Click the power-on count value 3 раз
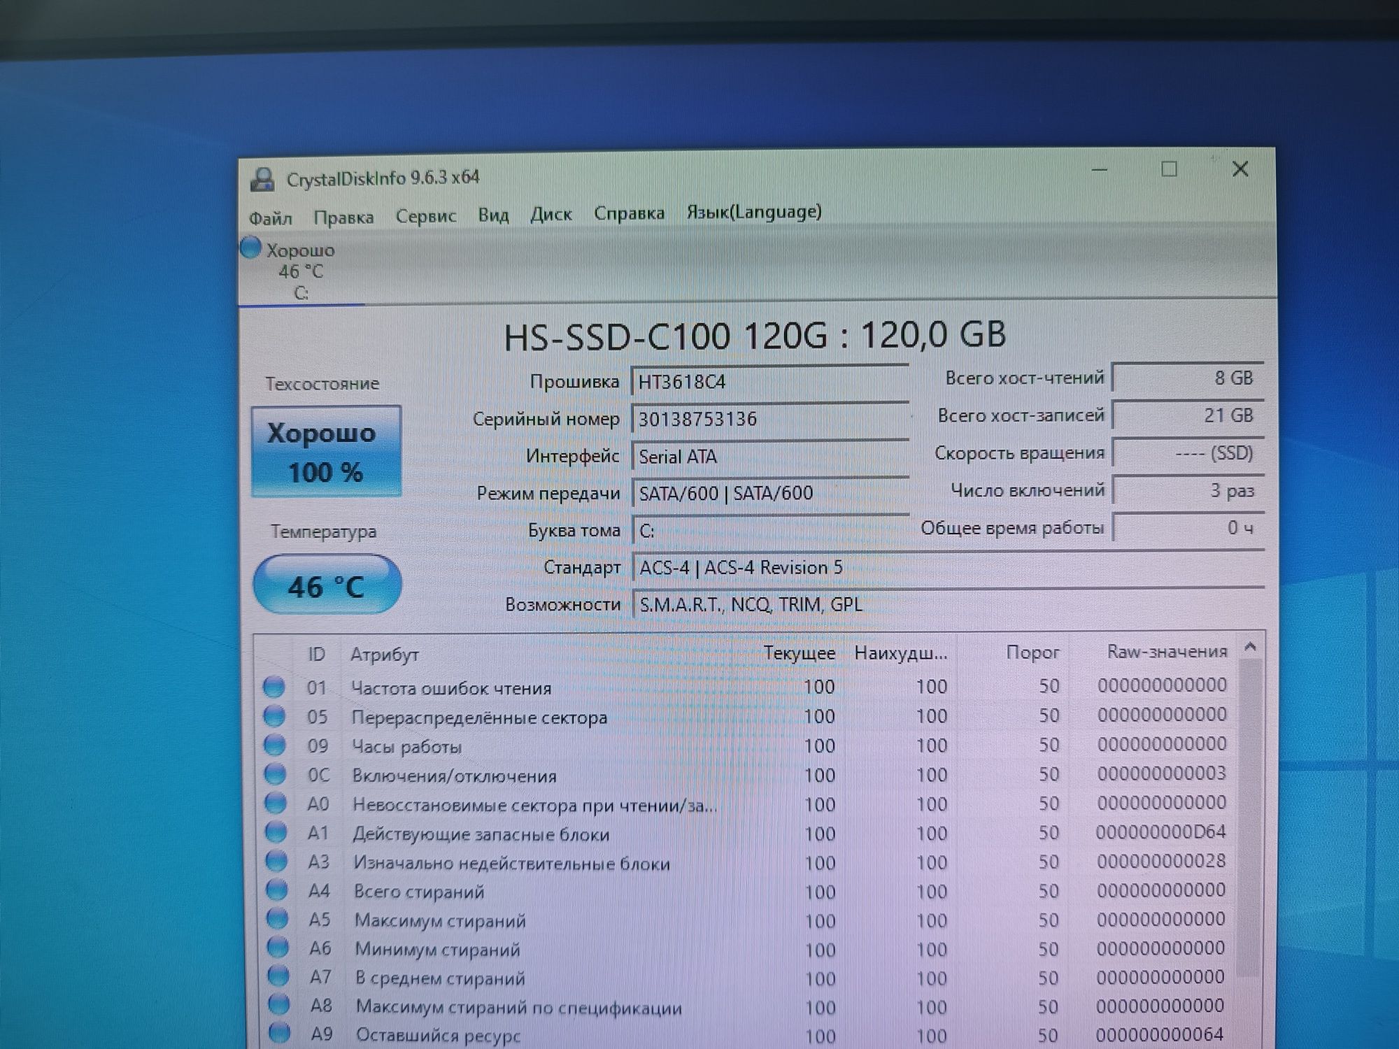Screen dimensions: 1399x1049 point(1188,490)
